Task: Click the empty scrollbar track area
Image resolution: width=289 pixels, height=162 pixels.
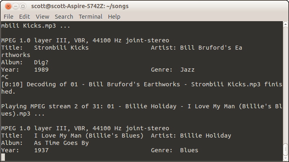Action: coord(285,83)
